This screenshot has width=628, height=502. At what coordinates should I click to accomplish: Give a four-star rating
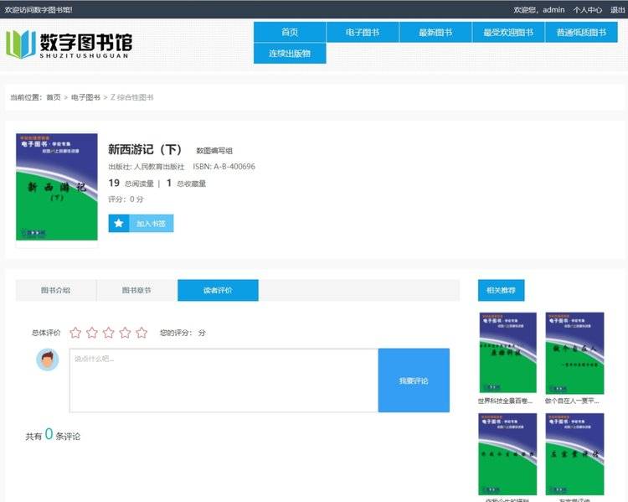click(x=125, y=333)
